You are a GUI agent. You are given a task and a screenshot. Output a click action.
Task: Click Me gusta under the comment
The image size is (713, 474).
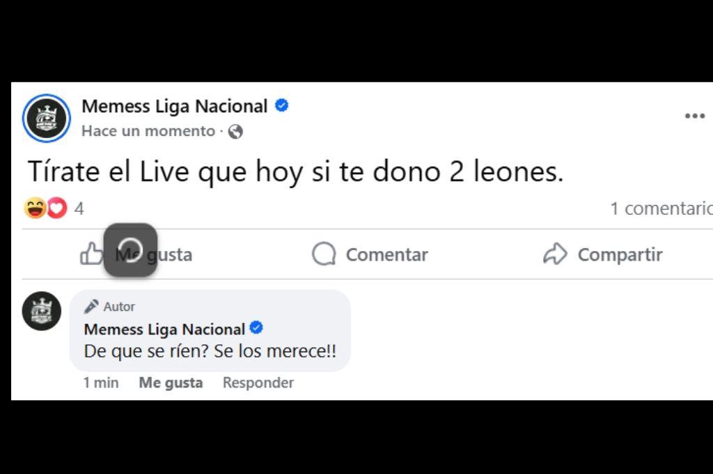click(x=171, y=382)
